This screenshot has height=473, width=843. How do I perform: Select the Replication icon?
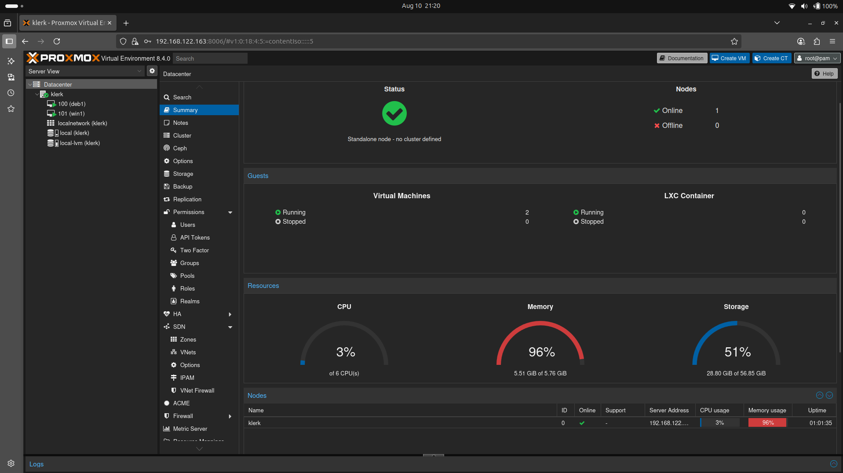(166, 199)
